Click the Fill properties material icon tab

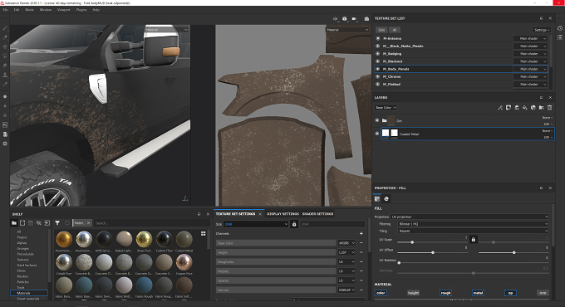(377, 198)
